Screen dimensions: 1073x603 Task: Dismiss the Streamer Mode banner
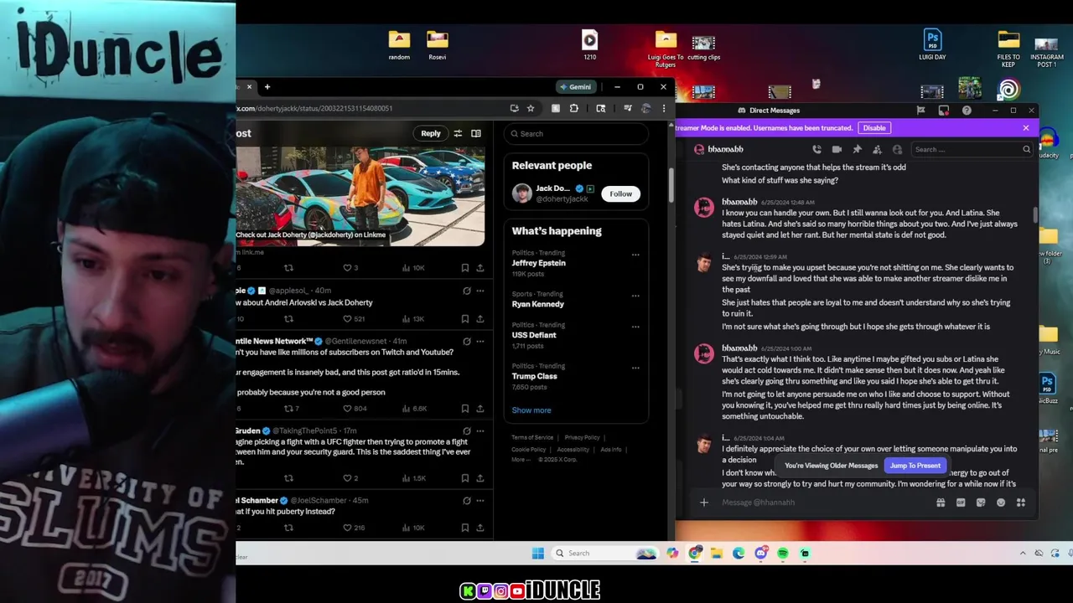click(1026, 128)
